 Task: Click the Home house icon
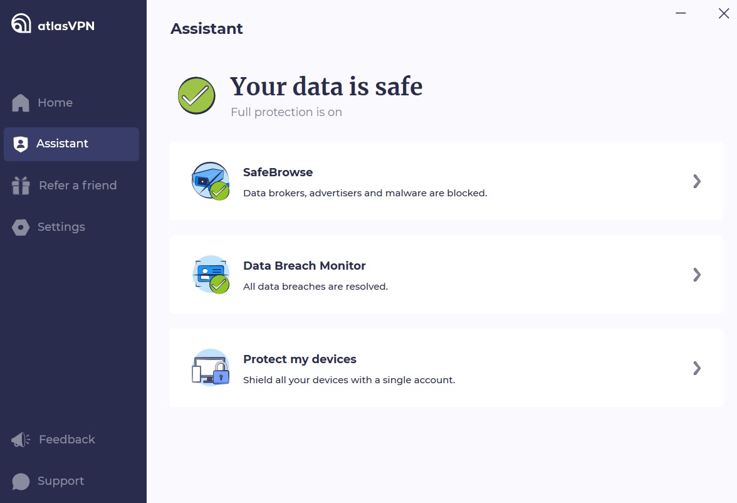pos(21,103)
